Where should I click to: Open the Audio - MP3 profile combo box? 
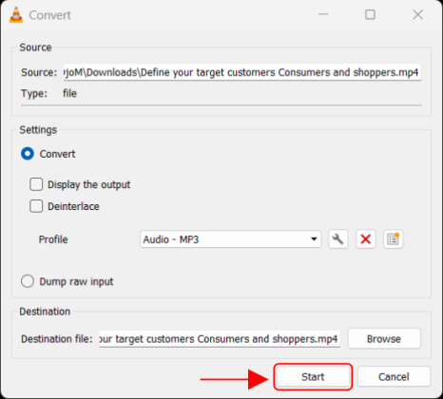click(x=231, y=239)
